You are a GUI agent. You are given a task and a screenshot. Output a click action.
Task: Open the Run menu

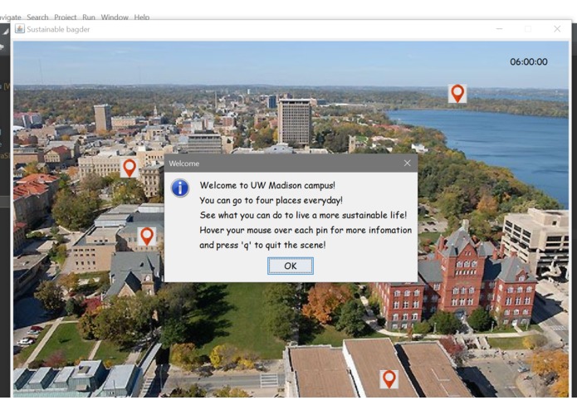[89, 17]
